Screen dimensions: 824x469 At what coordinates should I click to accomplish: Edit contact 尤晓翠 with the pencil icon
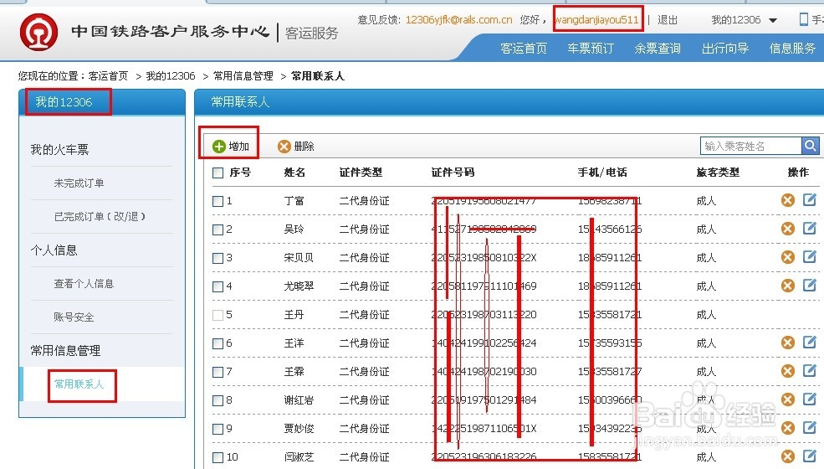(809, 285)
